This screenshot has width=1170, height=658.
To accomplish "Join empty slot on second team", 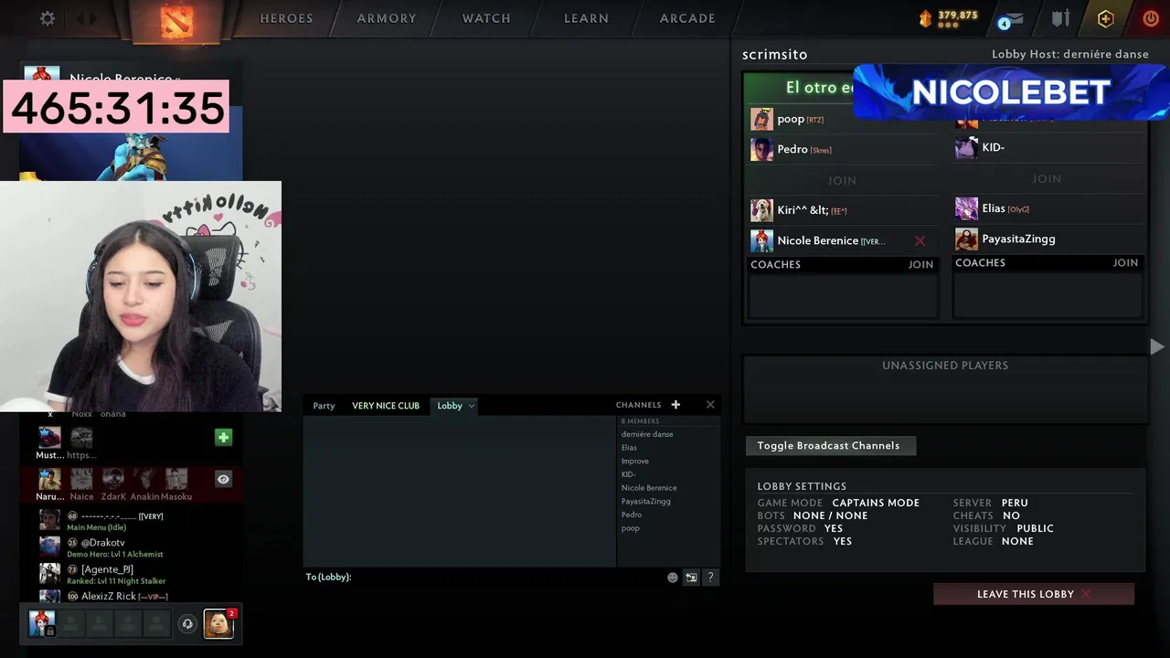I will point(1047,179).
